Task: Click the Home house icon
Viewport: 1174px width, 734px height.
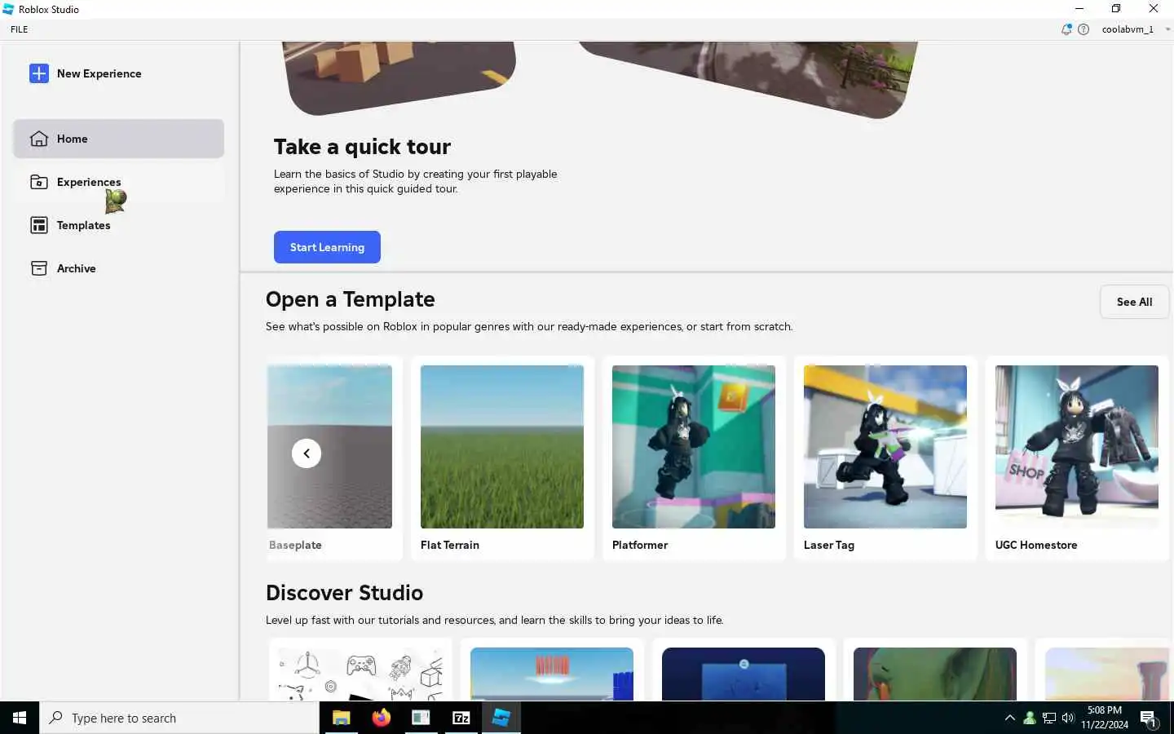Action: point(39,139)
